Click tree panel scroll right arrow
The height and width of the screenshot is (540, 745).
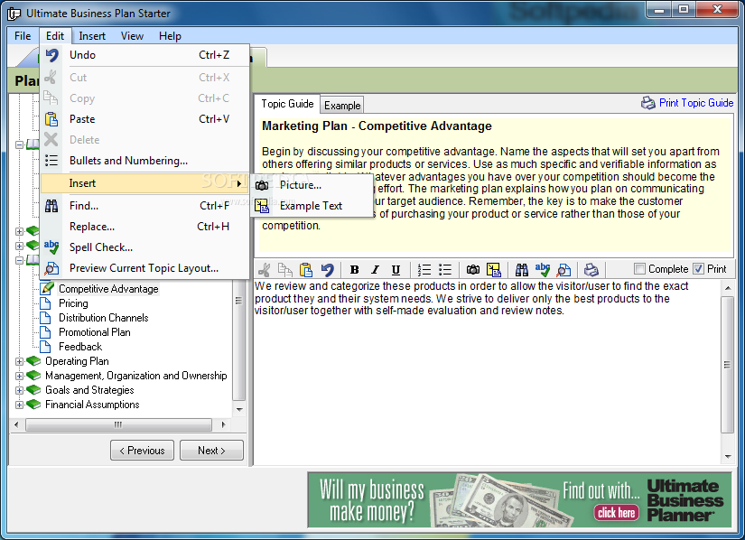[x=223, y=424]
